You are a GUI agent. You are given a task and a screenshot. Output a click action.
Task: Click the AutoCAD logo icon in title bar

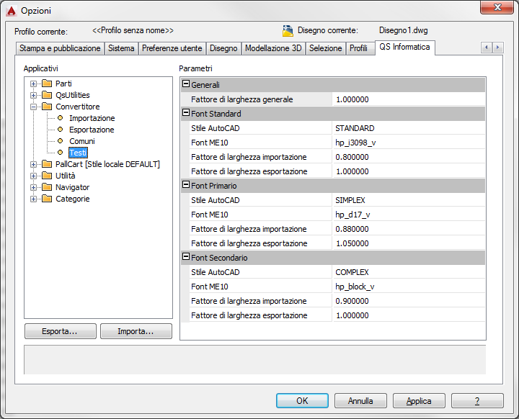coord(11,12)
